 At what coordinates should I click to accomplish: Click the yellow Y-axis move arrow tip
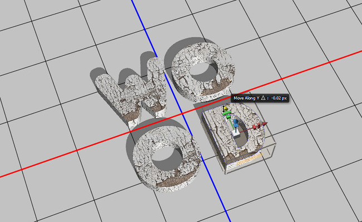[226, 108]
